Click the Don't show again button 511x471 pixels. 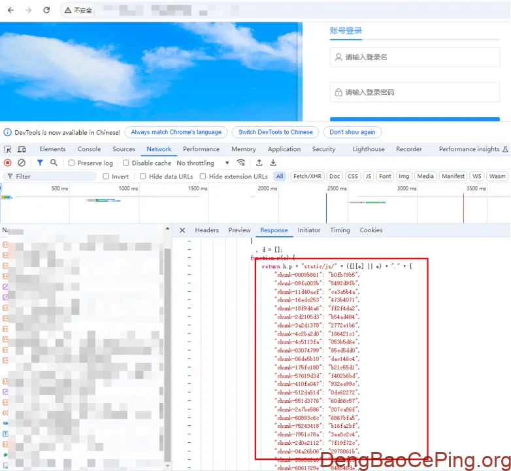(x=352, y=132)
